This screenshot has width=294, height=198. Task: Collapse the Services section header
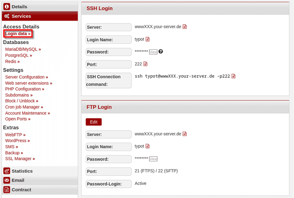(x=21, y=16)
